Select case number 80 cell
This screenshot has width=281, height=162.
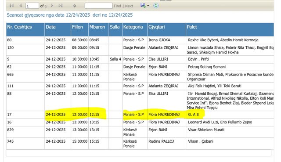point(25,40)
